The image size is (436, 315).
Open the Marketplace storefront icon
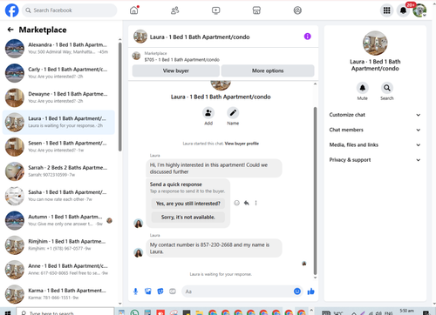coord(256,10)
